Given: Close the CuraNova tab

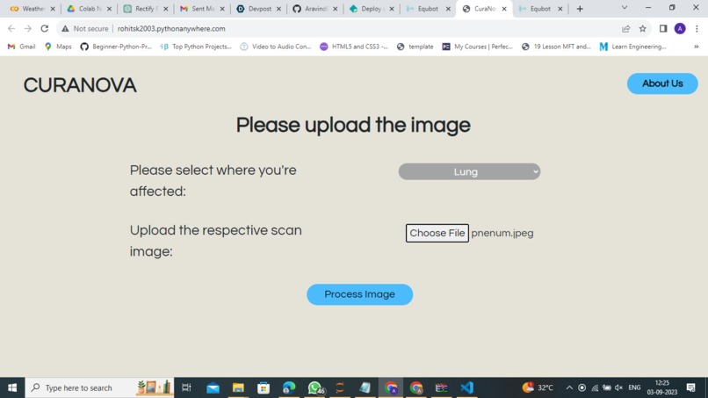Looking at the screenshot, I should pyautogui.click(x=504, y=9).
